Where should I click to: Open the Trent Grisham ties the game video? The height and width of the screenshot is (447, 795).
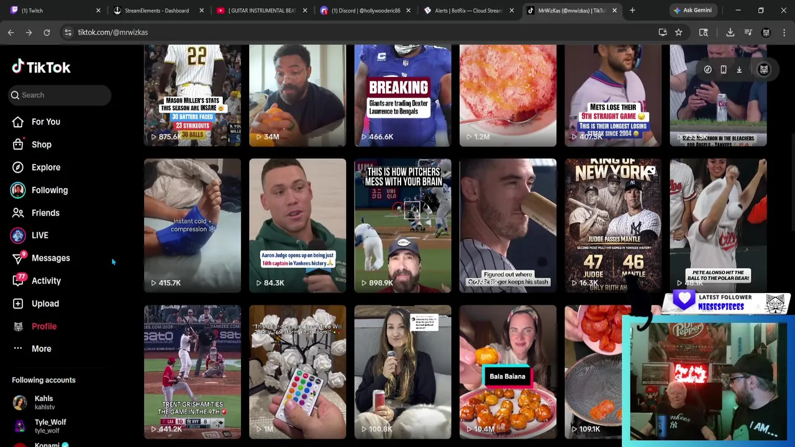coord(193,372)
